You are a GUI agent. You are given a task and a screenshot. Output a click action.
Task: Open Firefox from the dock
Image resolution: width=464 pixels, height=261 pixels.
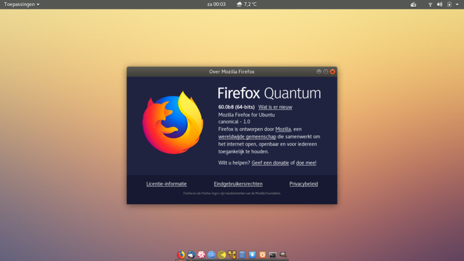click(181, 255)
